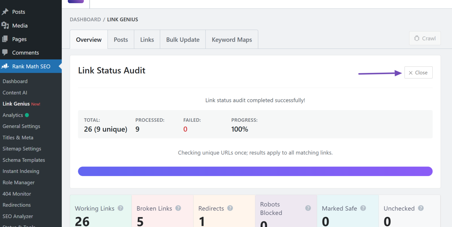Screen dimensions: 452x227
Task: Click help icon next to Marked Safe
Action: click(363, 208)
